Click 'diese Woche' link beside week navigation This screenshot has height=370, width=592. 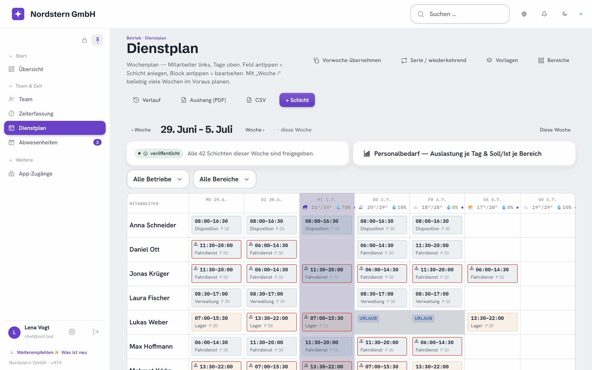pyautogui.click(x=294, y=130)
